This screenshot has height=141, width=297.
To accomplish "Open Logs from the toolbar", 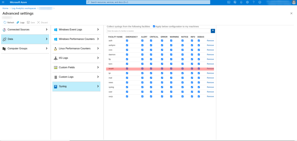I will pyautogui.click(x=21, y=22).
